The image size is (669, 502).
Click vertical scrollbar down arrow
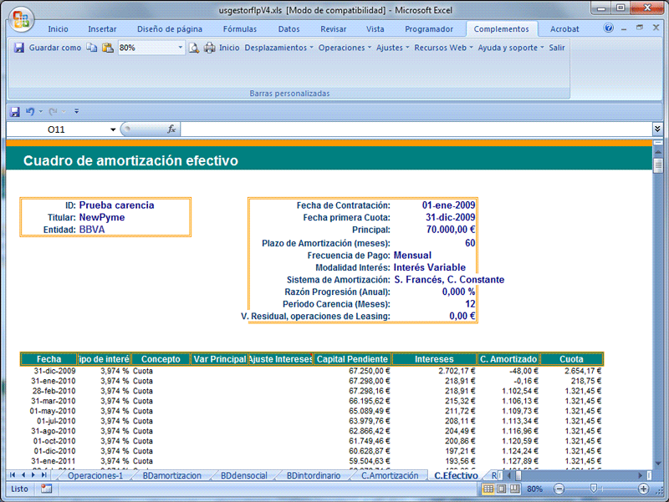pyautogui.click(x=658, y=464)
